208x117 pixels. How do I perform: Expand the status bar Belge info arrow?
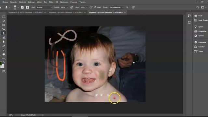coord(43,115)
